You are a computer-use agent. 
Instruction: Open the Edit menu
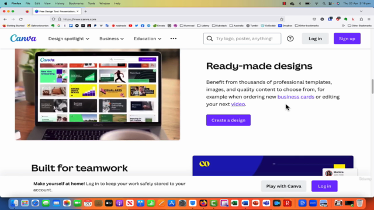[37, 3]
